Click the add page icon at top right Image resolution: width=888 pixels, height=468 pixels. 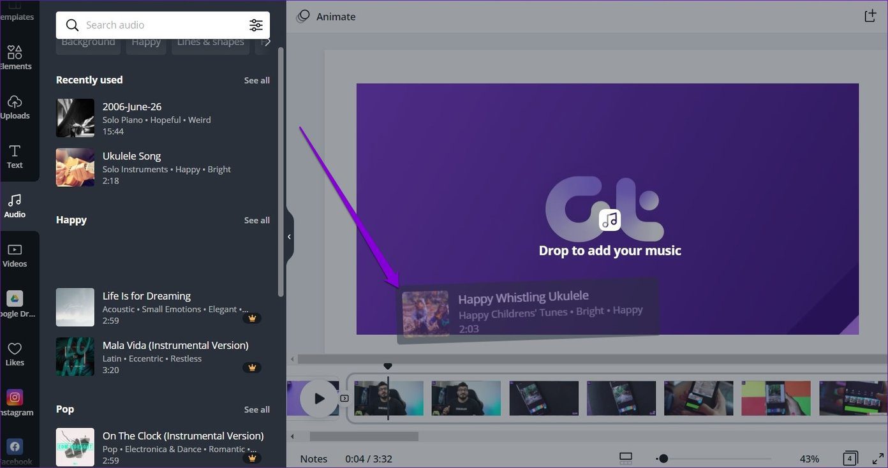[870, 16]
